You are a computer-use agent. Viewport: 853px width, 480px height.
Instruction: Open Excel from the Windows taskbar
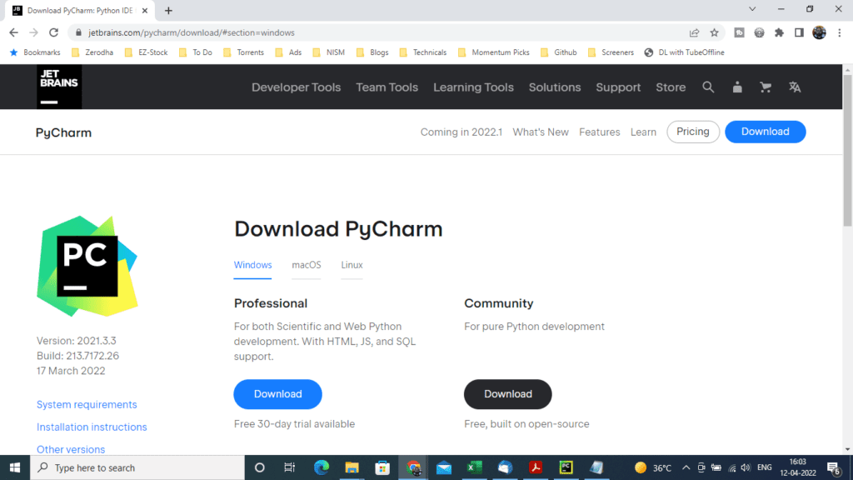474,467
